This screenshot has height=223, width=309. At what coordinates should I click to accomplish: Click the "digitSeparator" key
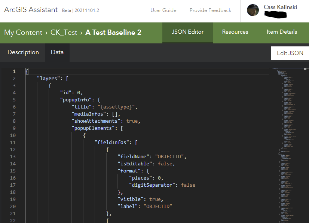(152, 185)
